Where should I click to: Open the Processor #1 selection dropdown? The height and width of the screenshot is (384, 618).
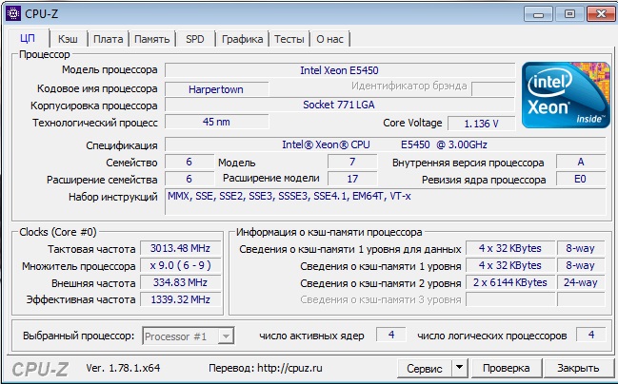[x=188, y=336]
